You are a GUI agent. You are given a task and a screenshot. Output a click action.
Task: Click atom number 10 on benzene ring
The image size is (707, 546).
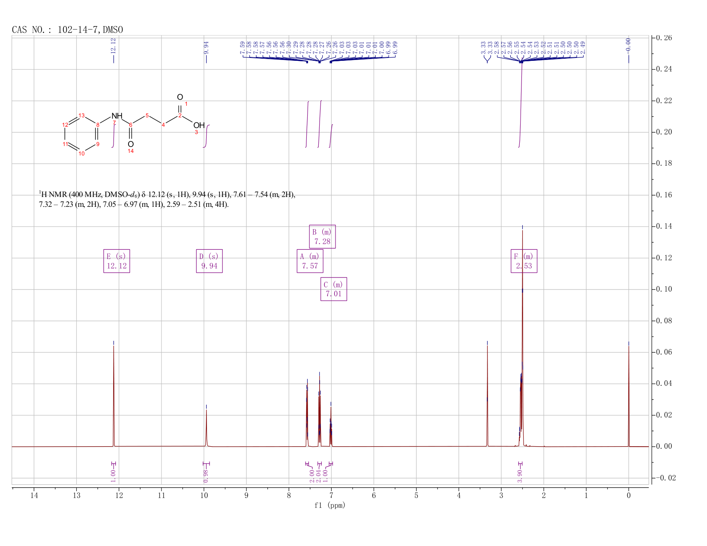click(x=81, y=153)
